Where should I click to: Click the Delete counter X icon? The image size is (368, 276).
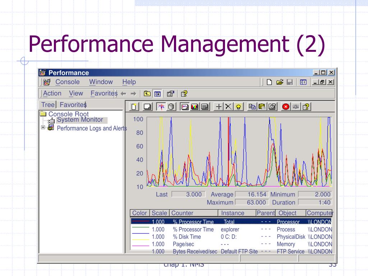228,107
